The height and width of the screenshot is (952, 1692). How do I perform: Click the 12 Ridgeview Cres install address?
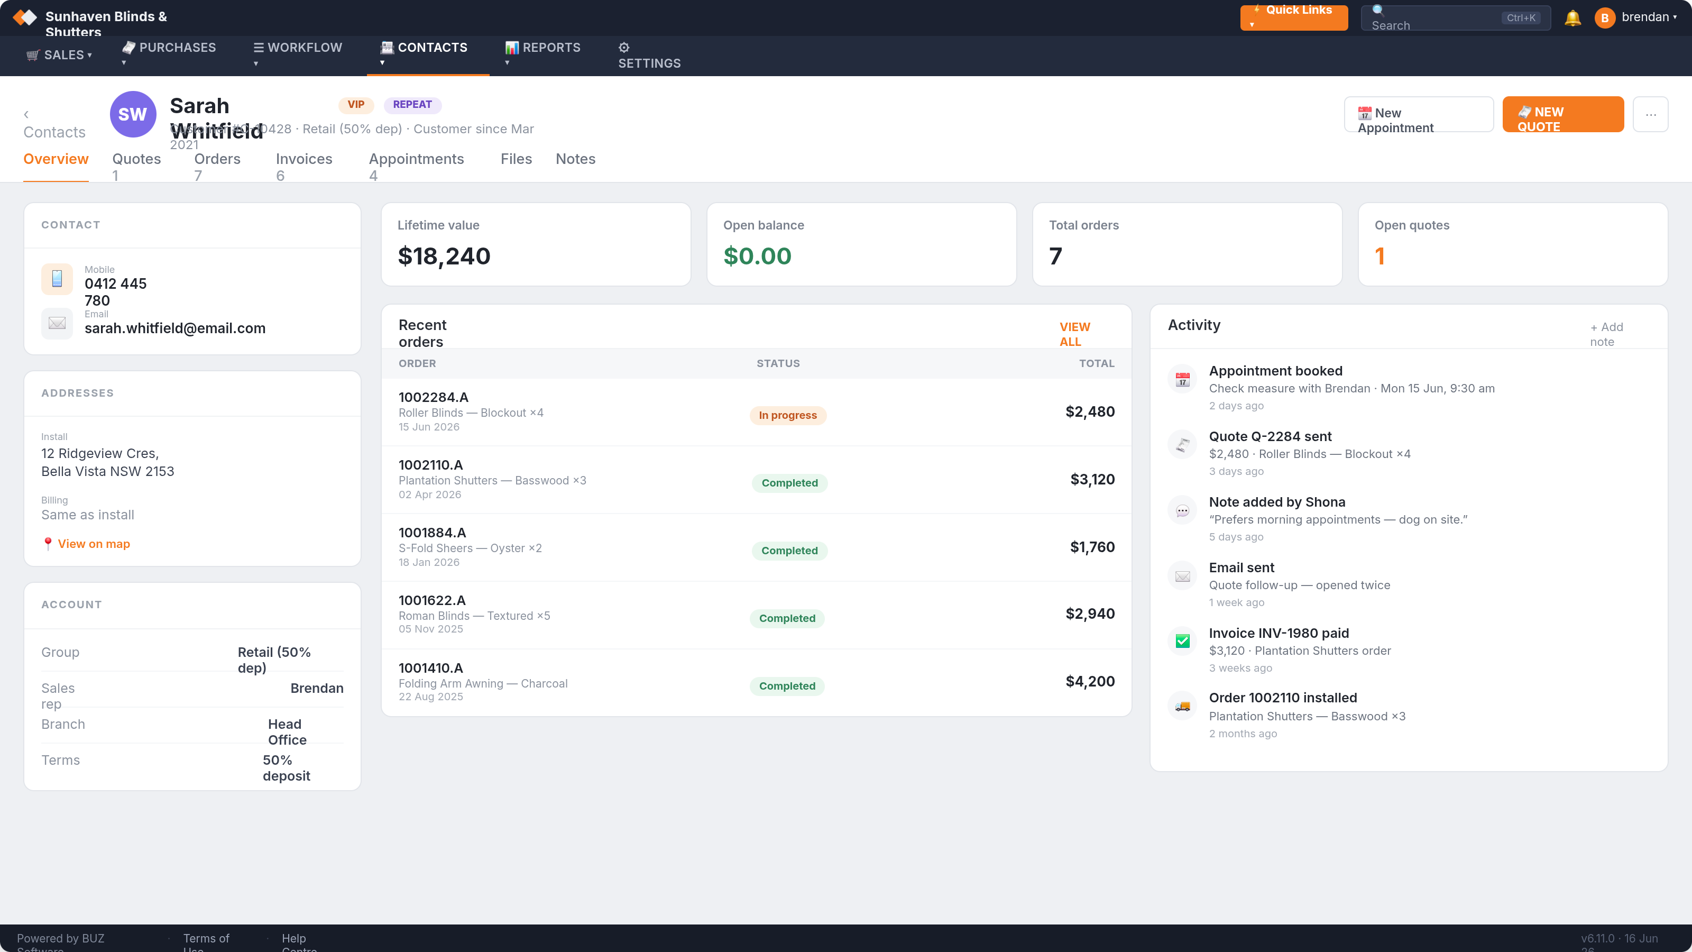(x=108, y=463)
